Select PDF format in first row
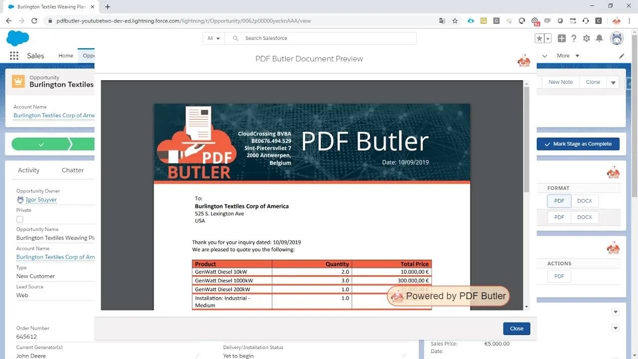 [x=559, y=201]
